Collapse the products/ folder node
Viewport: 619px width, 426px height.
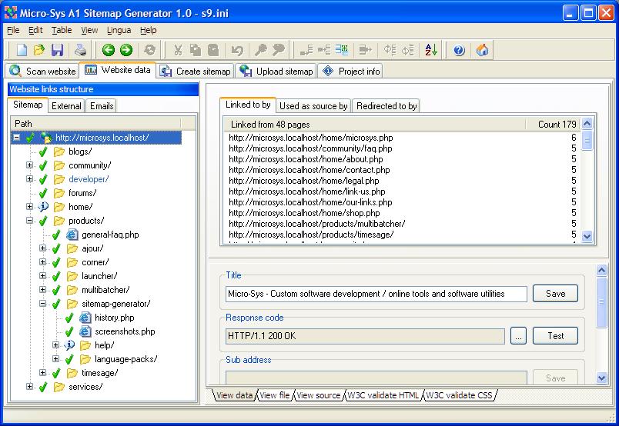pyautogui.click(x=29, y=221)
